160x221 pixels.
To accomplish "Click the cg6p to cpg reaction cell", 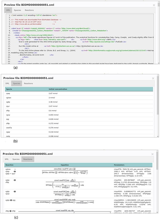I will click(10, 200).
